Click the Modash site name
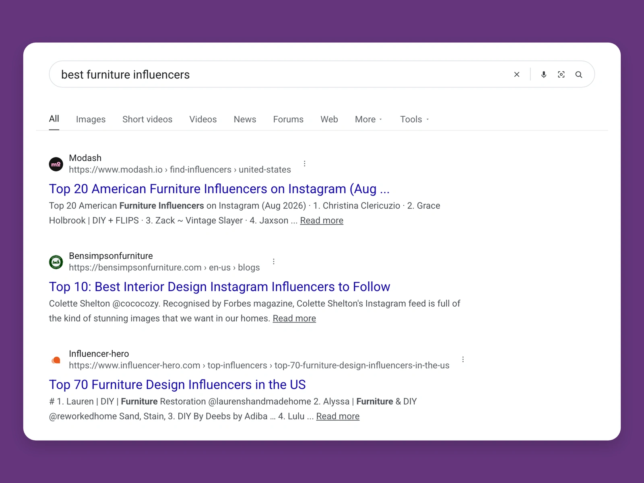Screen dimensions: 644x483 click(85, 158)
